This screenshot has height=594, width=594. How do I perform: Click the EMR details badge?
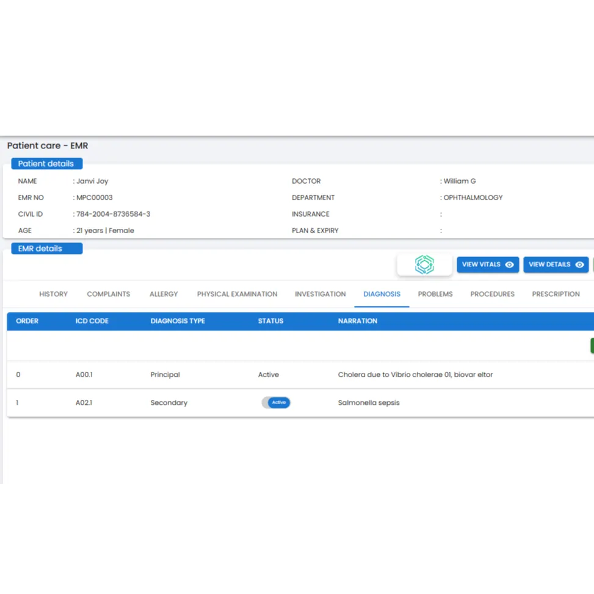pos(46,248)
